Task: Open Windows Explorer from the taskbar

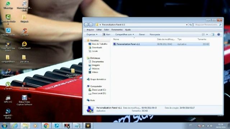Action: pos(25,126)
